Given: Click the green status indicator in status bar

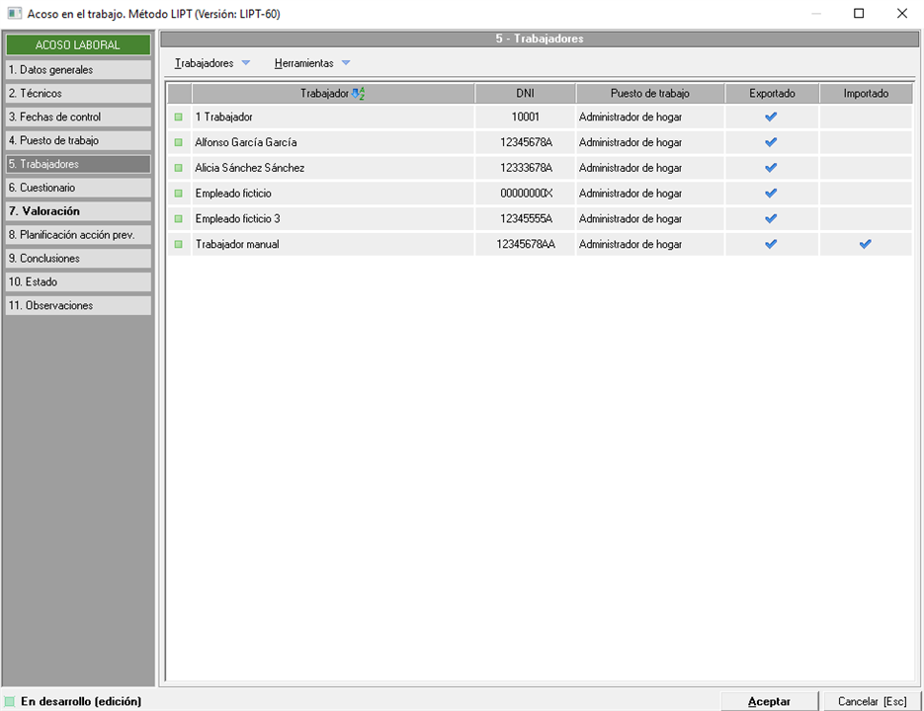Looking at the screenshot, I should point(10,701).
